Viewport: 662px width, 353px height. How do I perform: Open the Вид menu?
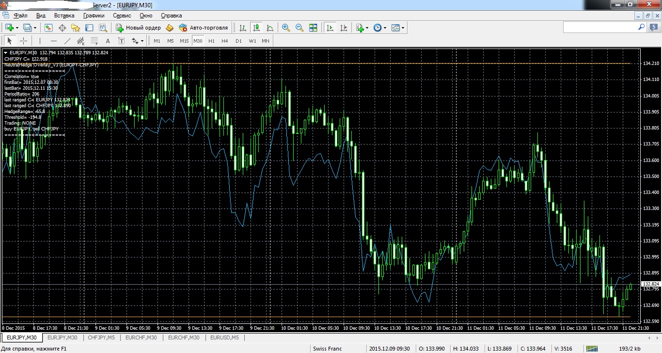[x=41, y=16]
